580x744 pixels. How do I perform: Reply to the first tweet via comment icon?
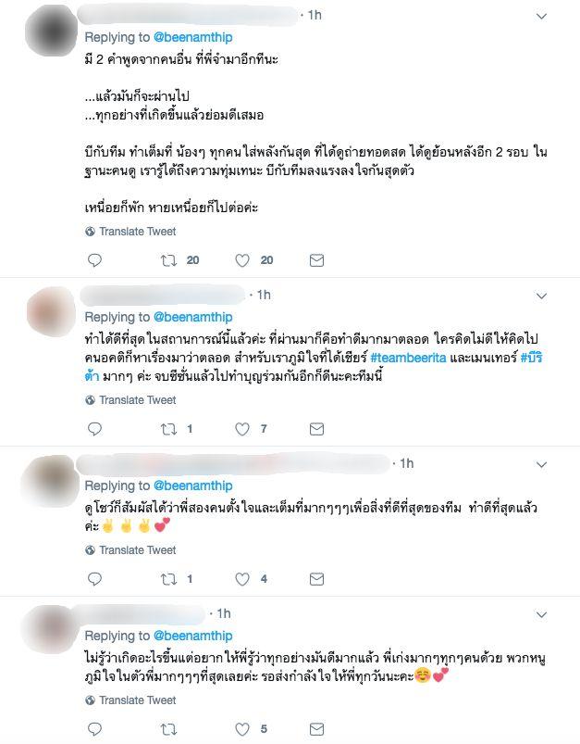tap(94, 260)
